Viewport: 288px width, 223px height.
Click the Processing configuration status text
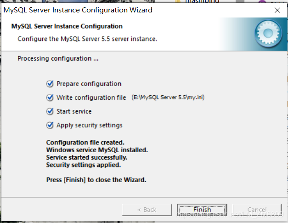(58, 59)
